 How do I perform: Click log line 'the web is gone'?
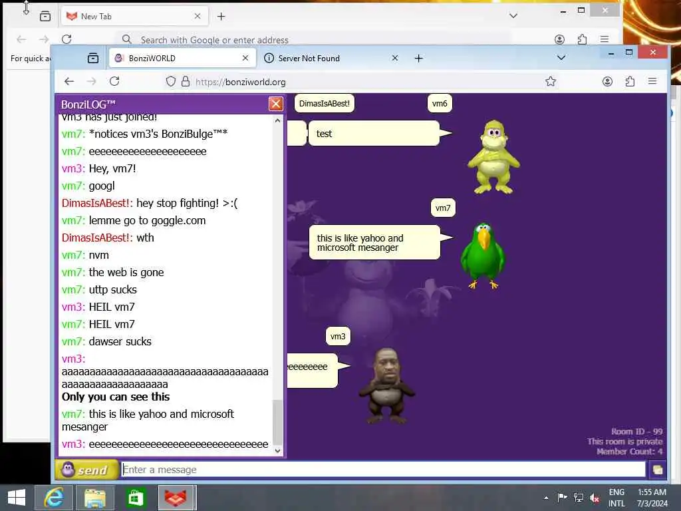126,272
